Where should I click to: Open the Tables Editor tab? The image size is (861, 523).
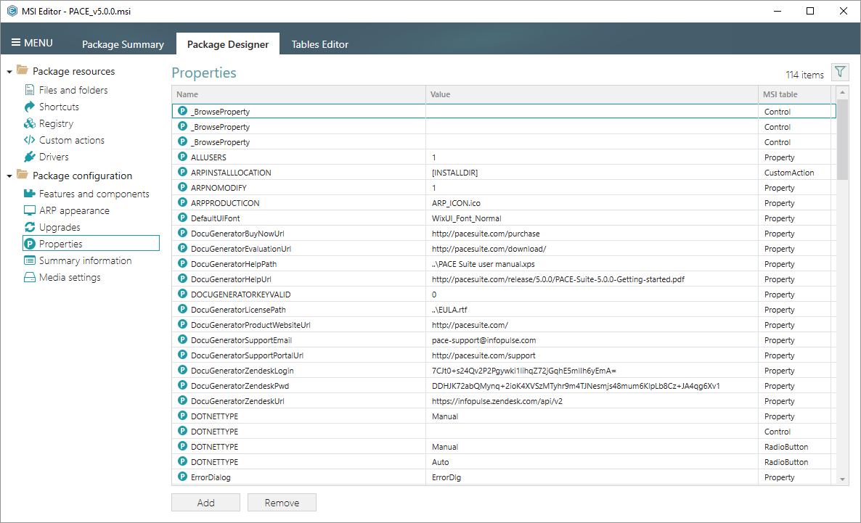319,44
